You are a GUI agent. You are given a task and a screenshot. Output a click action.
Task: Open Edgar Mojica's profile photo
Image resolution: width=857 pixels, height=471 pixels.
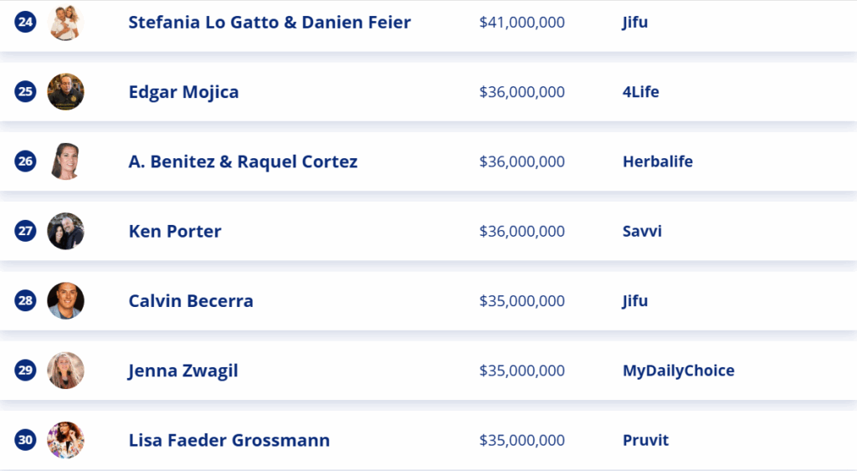pos(65,92)
